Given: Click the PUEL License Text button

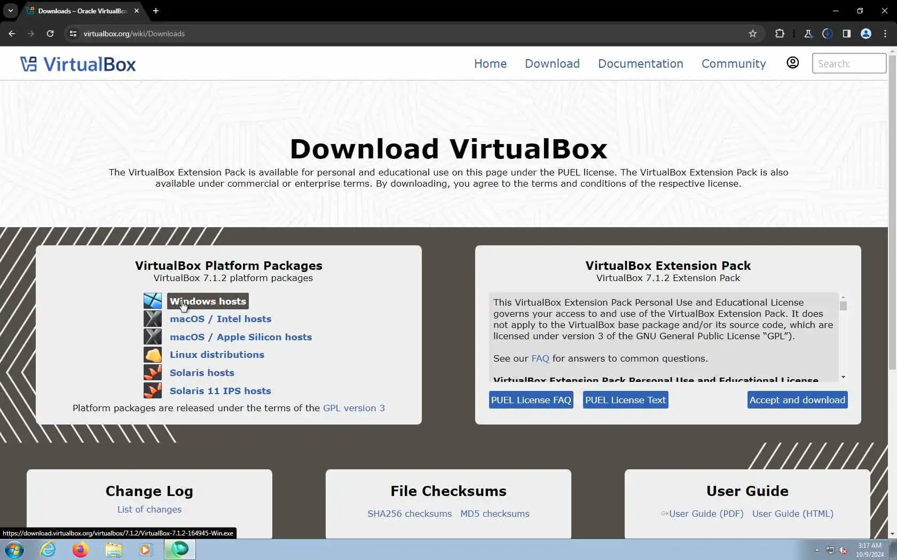Looking at the screenshot, I should [x=626, y=400].
